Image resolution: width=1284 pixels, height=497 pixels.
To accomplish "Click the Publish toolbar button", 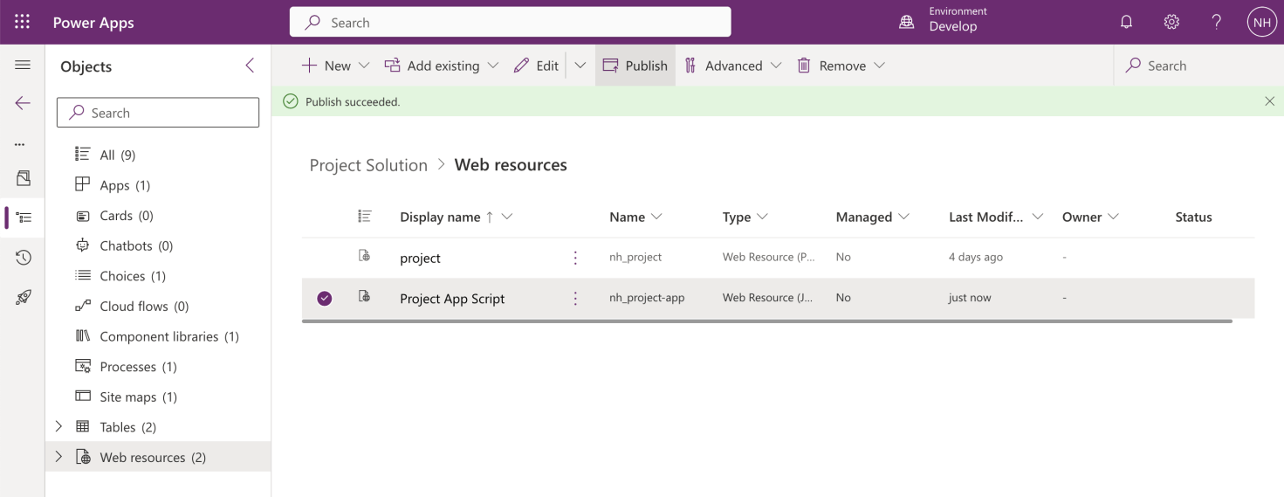I will click(x=635, y=66).
